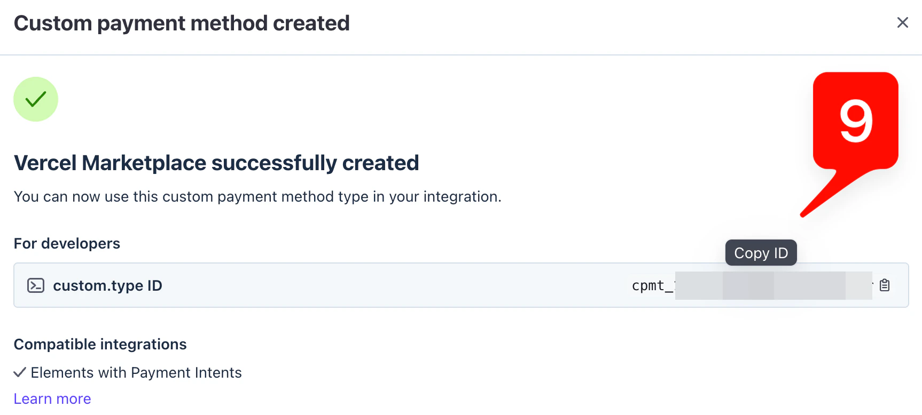This screenshot has width=922, height=415.
Task: Open the Learn more link
Action: 52,398
